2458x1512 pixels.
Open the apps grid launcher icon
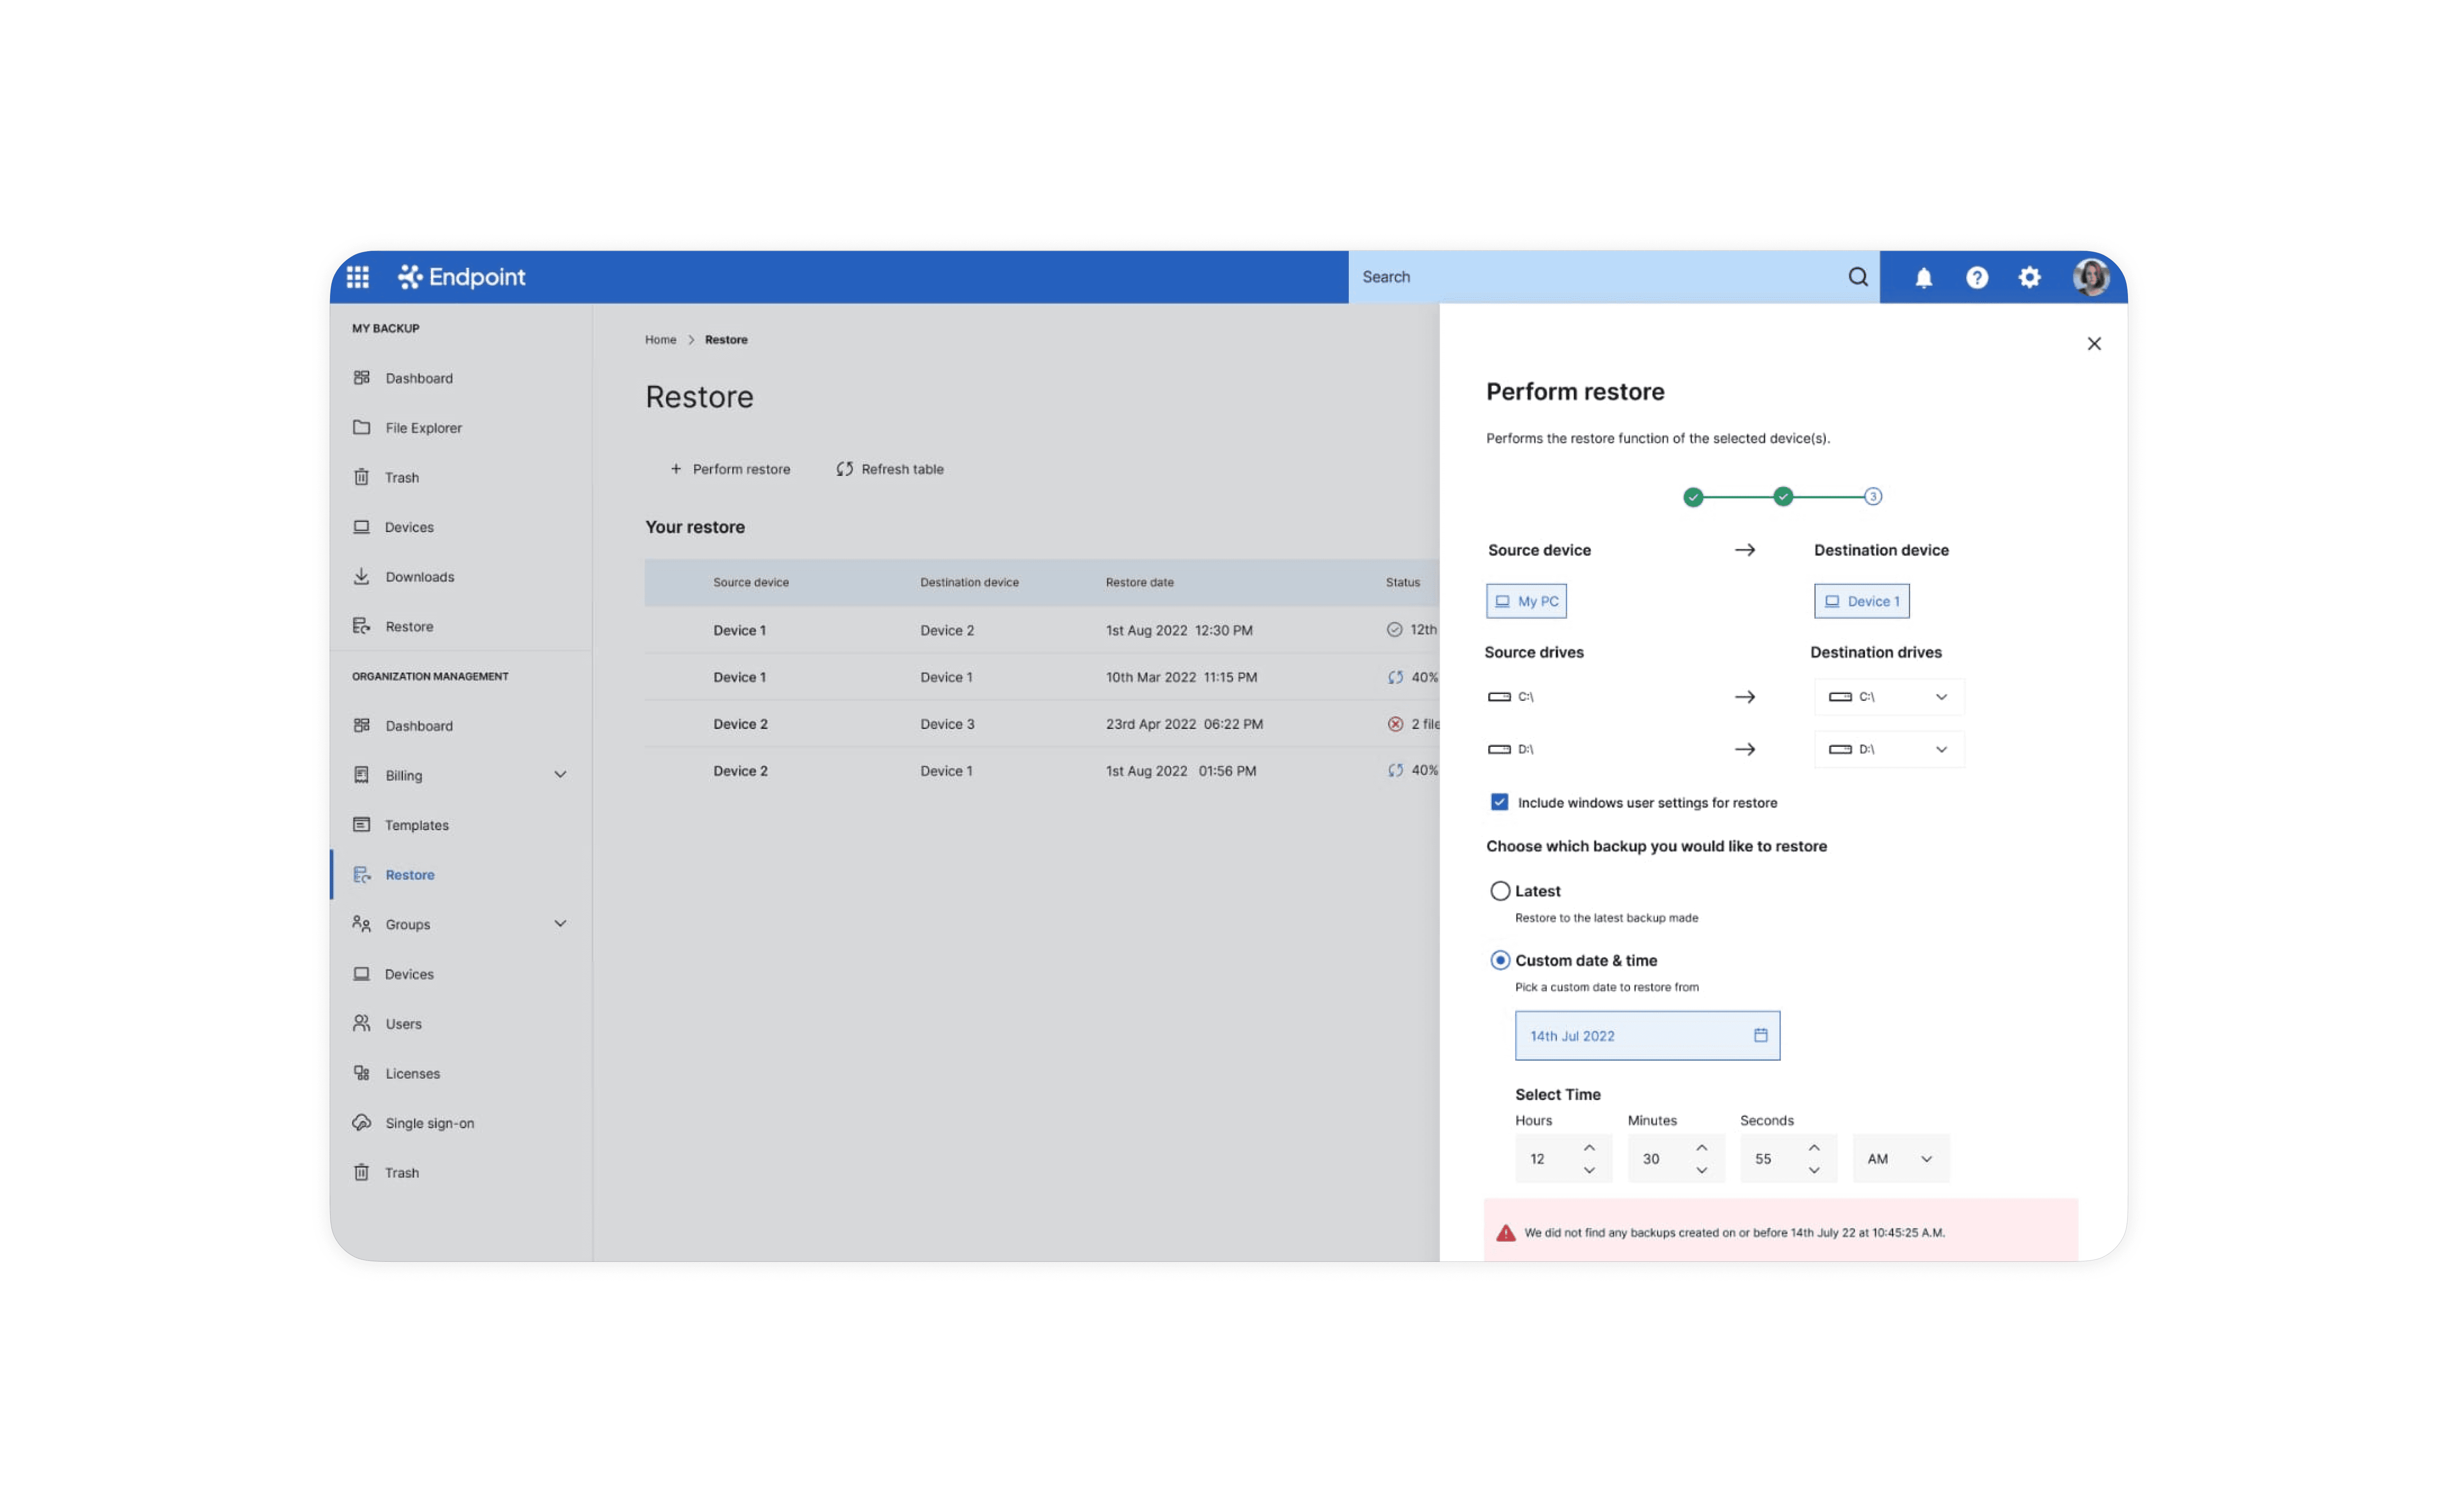tap(357, 277)
